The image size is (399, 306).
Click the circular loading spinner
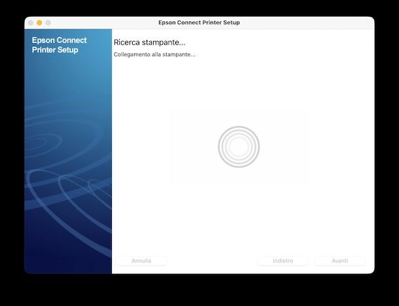(x=239, y=146)
